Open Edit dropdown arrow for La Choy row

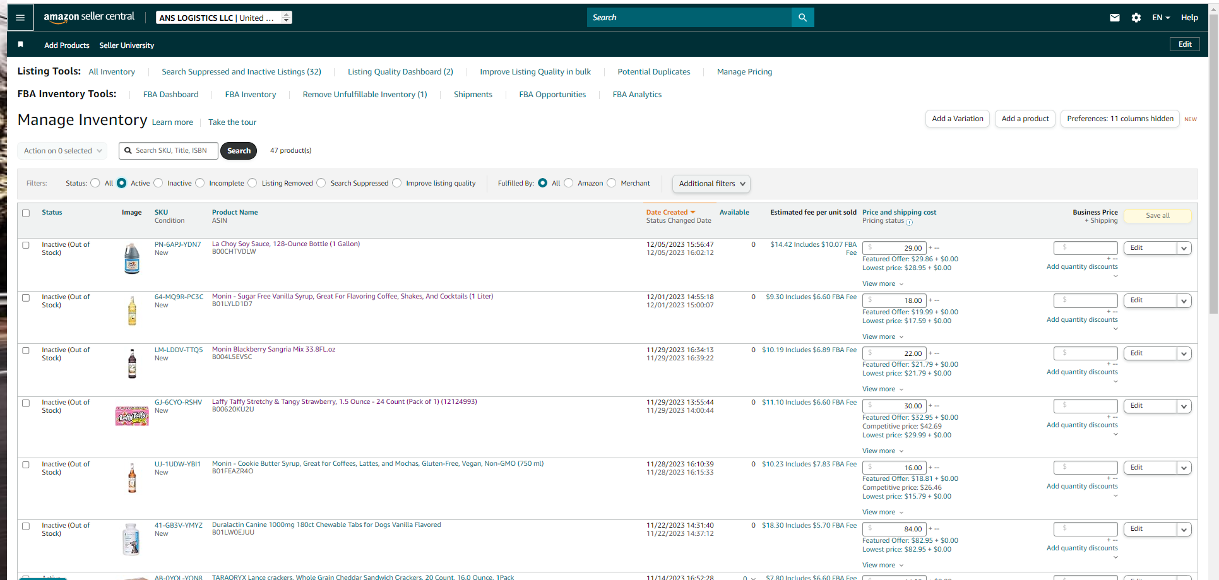[x=1184, y=248]
